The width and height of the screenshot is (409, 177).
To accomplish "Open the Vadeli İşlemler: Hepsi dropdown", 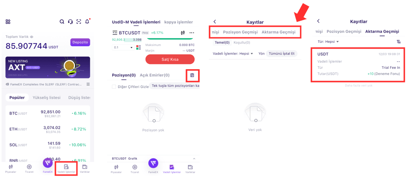I will click(x=233, y=54).
